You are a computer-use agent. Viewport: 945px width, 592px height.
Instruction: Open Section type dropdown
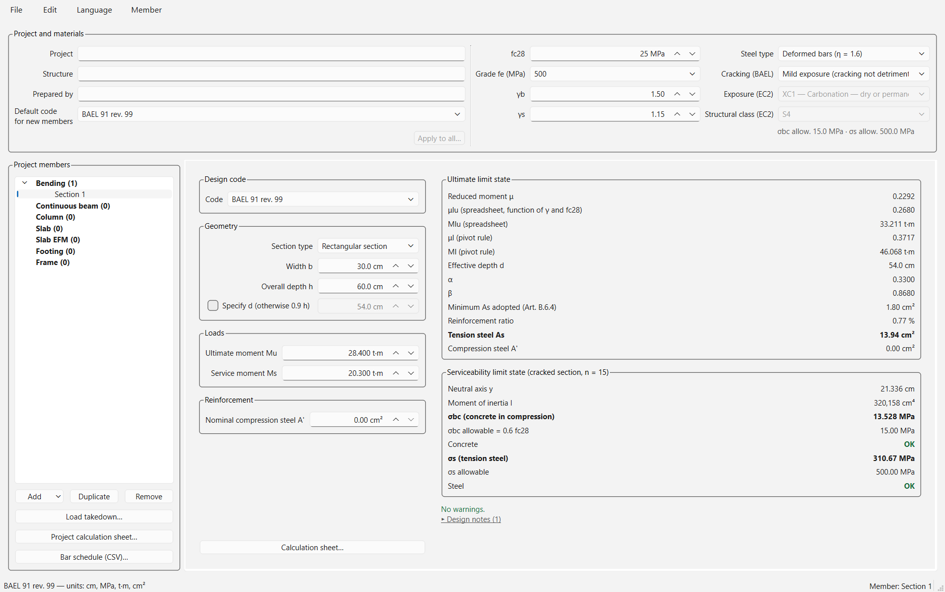[368, 246]
